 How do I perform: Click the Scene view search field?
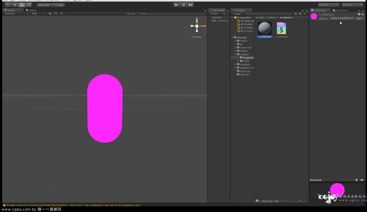(172, 13)
